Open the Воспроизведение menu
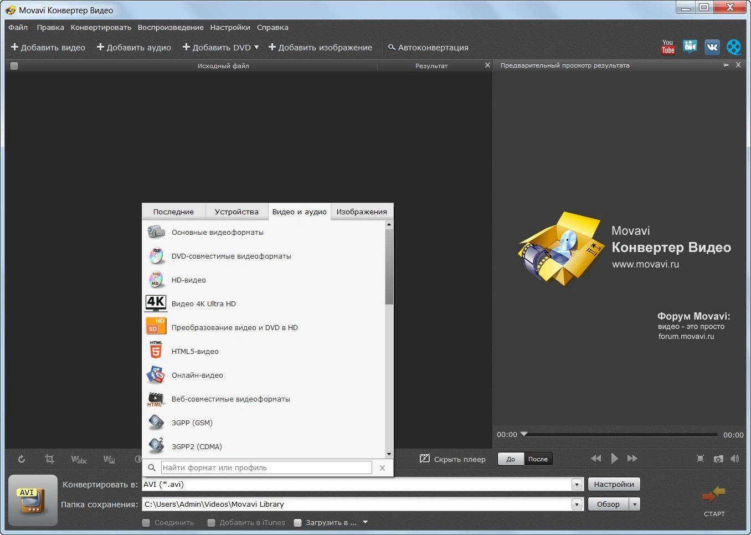Screen dimensions: 751x535 [x=171, y=27]
